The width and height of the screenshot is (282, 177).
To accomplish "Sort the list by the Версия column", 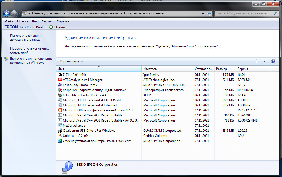I will 253,69.
